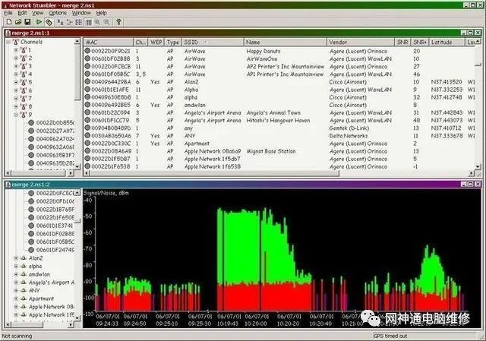Viewport: 486px width, 341px height.
Task: Sort by the MAC column header
Action: coord(109,43)
